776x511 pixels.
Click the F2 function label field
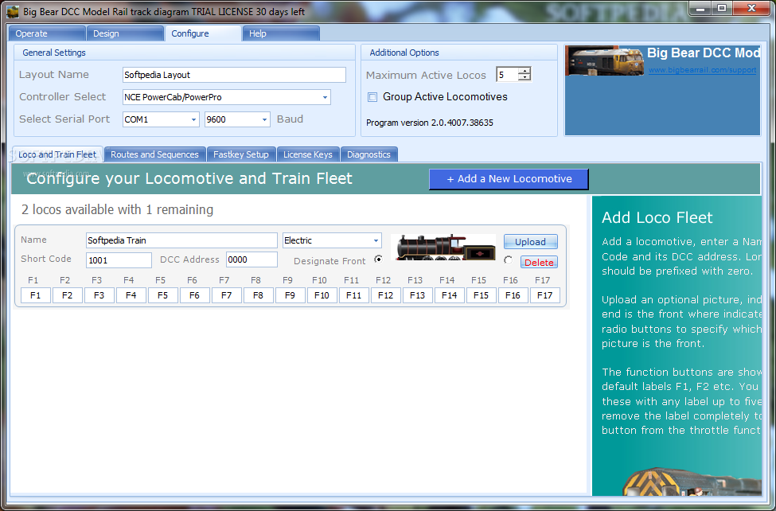tap(68, 295)
